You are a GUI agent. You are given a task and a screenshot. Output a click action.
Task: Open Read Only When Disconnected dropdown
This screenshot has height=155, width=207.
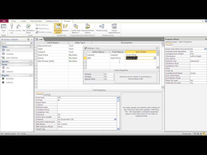coord(205,49)
